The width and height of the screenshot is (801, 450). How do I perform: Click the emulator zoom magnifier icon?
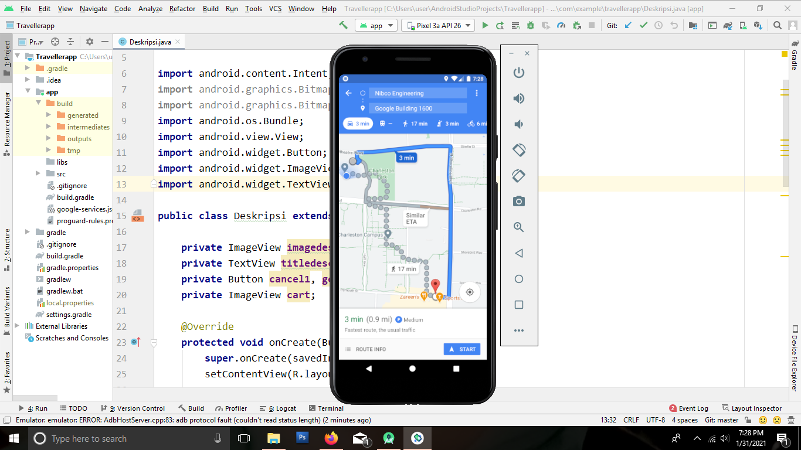click(x=518, y=227)
